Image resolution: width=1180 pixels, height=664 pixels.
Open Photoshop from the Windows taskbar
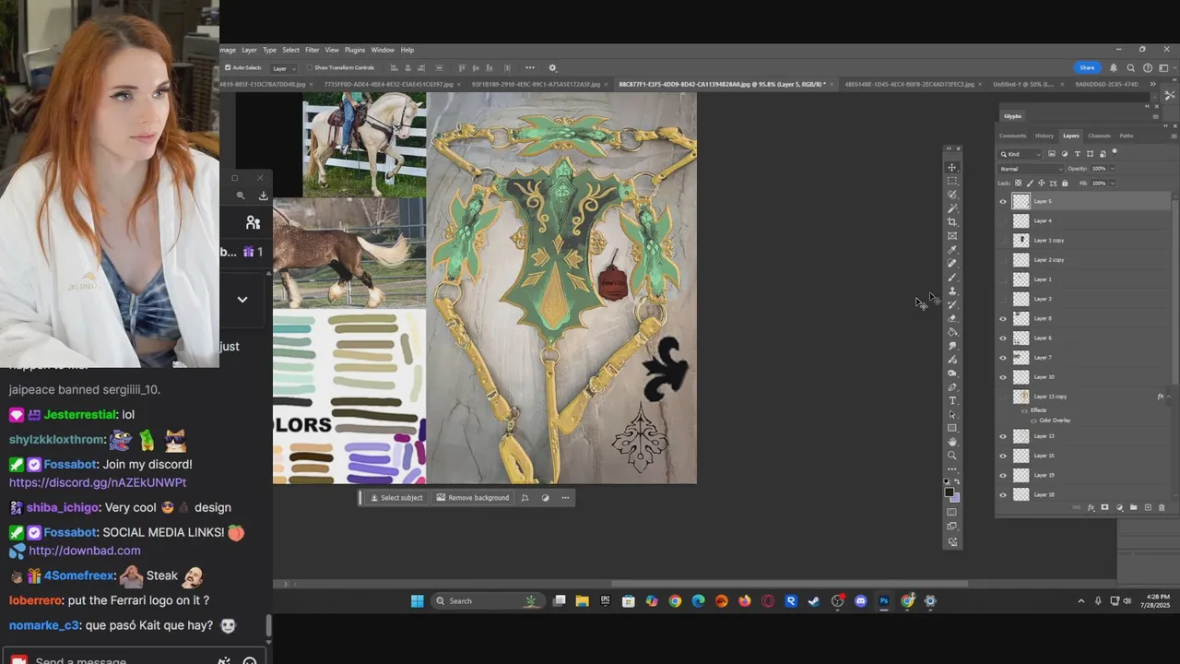pyautogui.click(x=883, y=601)
